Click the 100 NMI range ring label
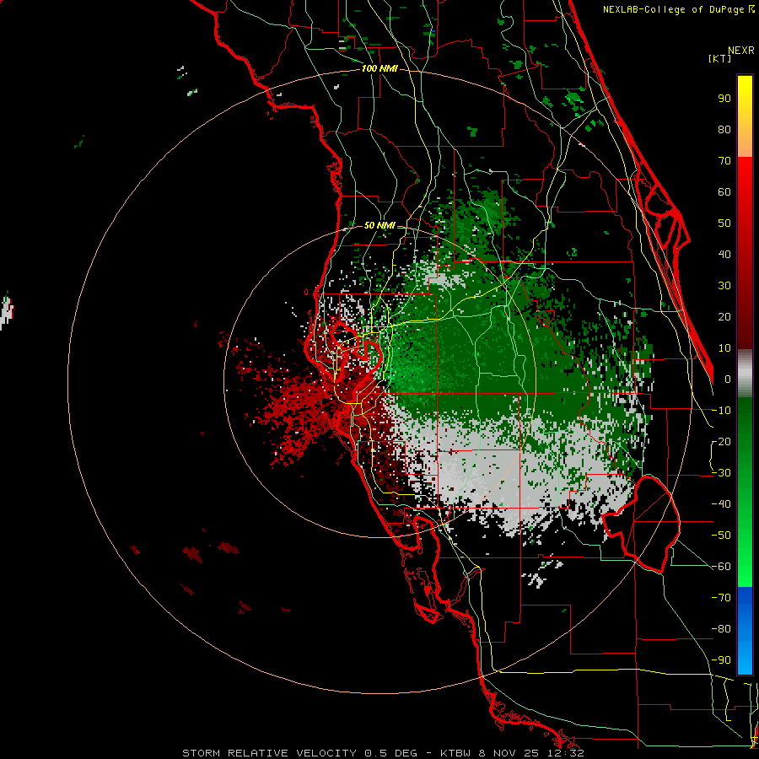The height and width of the screenshot is (759, 759). click(379, 69)
